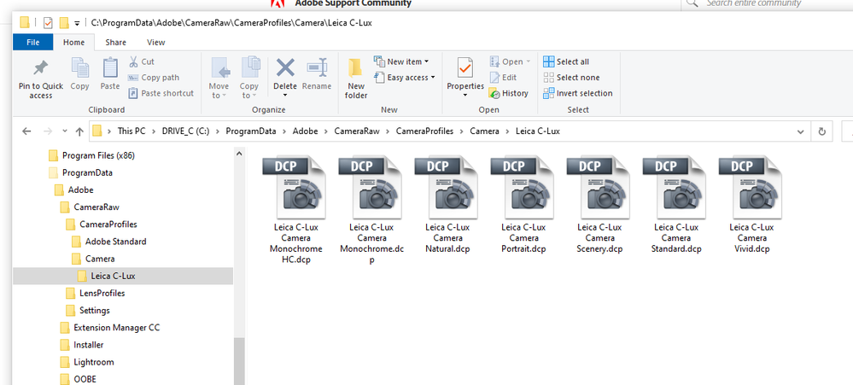Screen dimensions: 853x385
Task: Choose Paste shortcut in Clipboard group
Action: [161, 93]
